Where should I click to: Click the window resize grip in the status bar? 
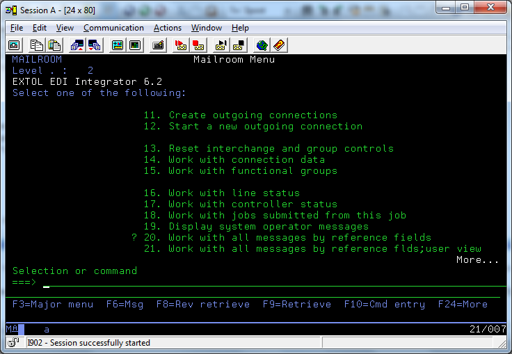coord(502,344)
